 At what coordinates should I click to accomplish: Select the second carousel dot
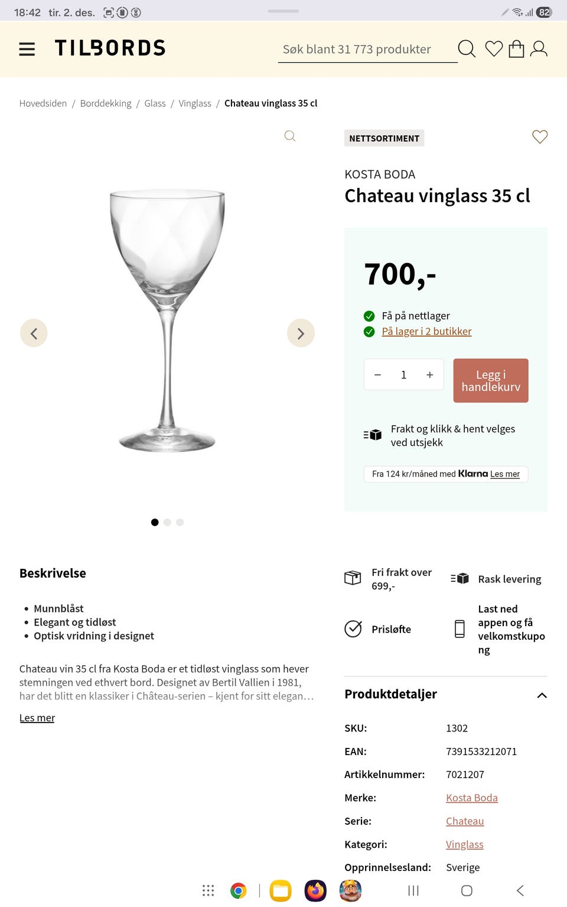167,522
